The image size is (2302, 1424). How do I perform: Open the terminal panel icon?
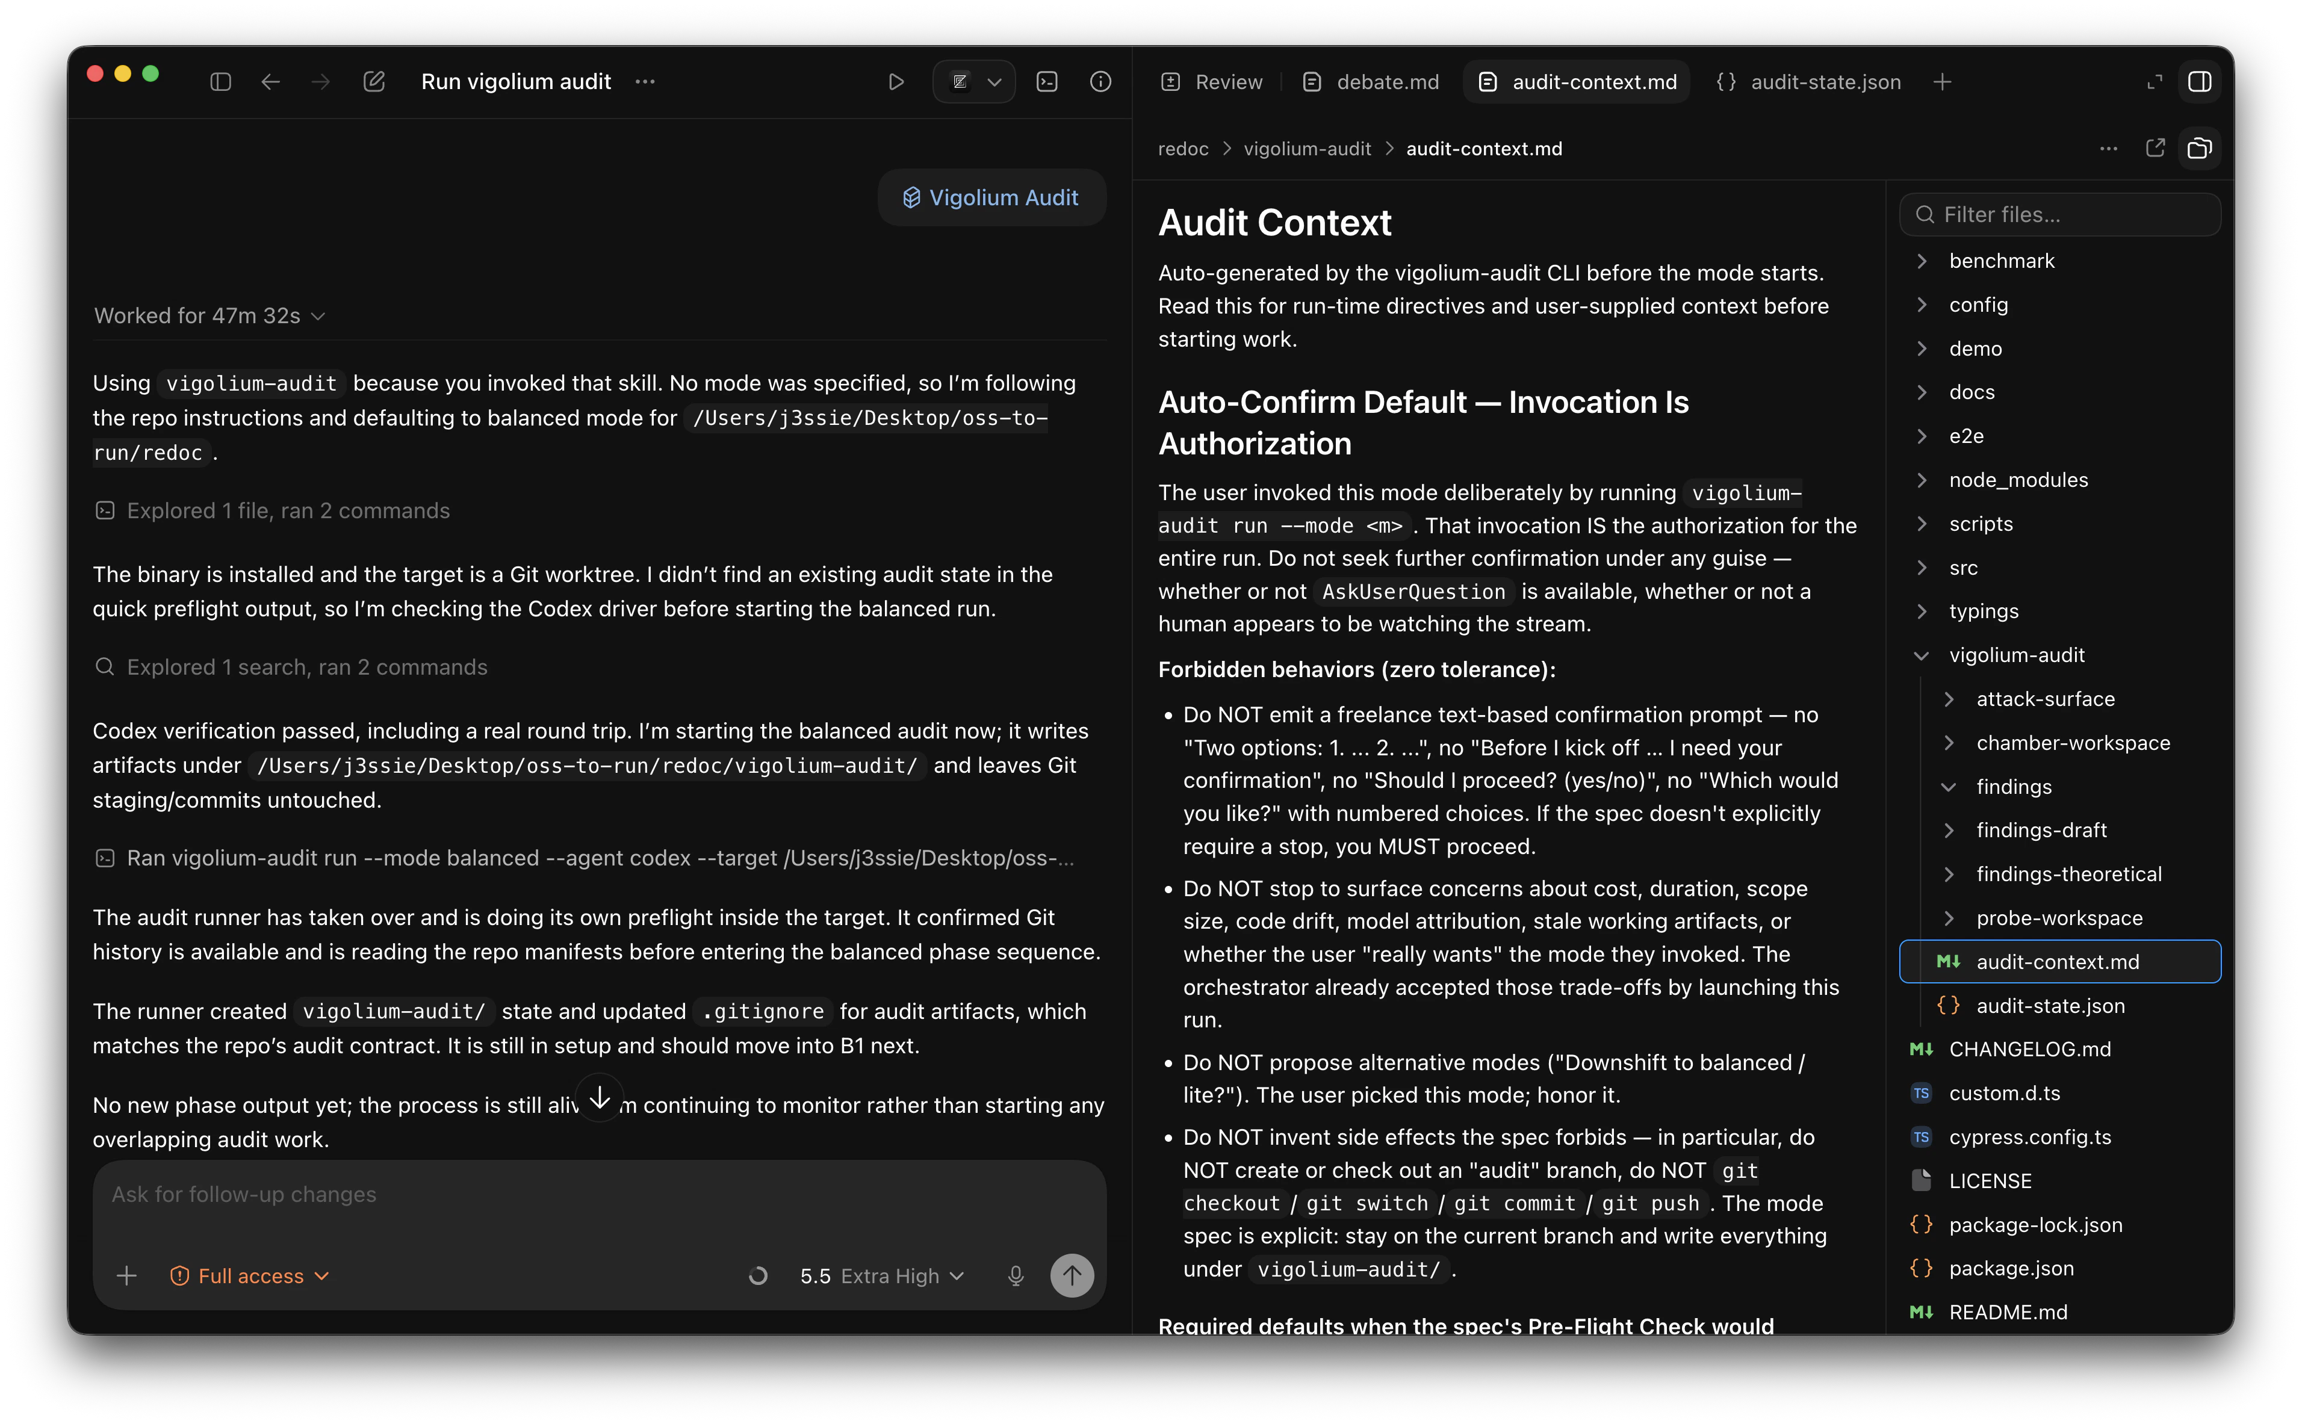click(1046, 82)
